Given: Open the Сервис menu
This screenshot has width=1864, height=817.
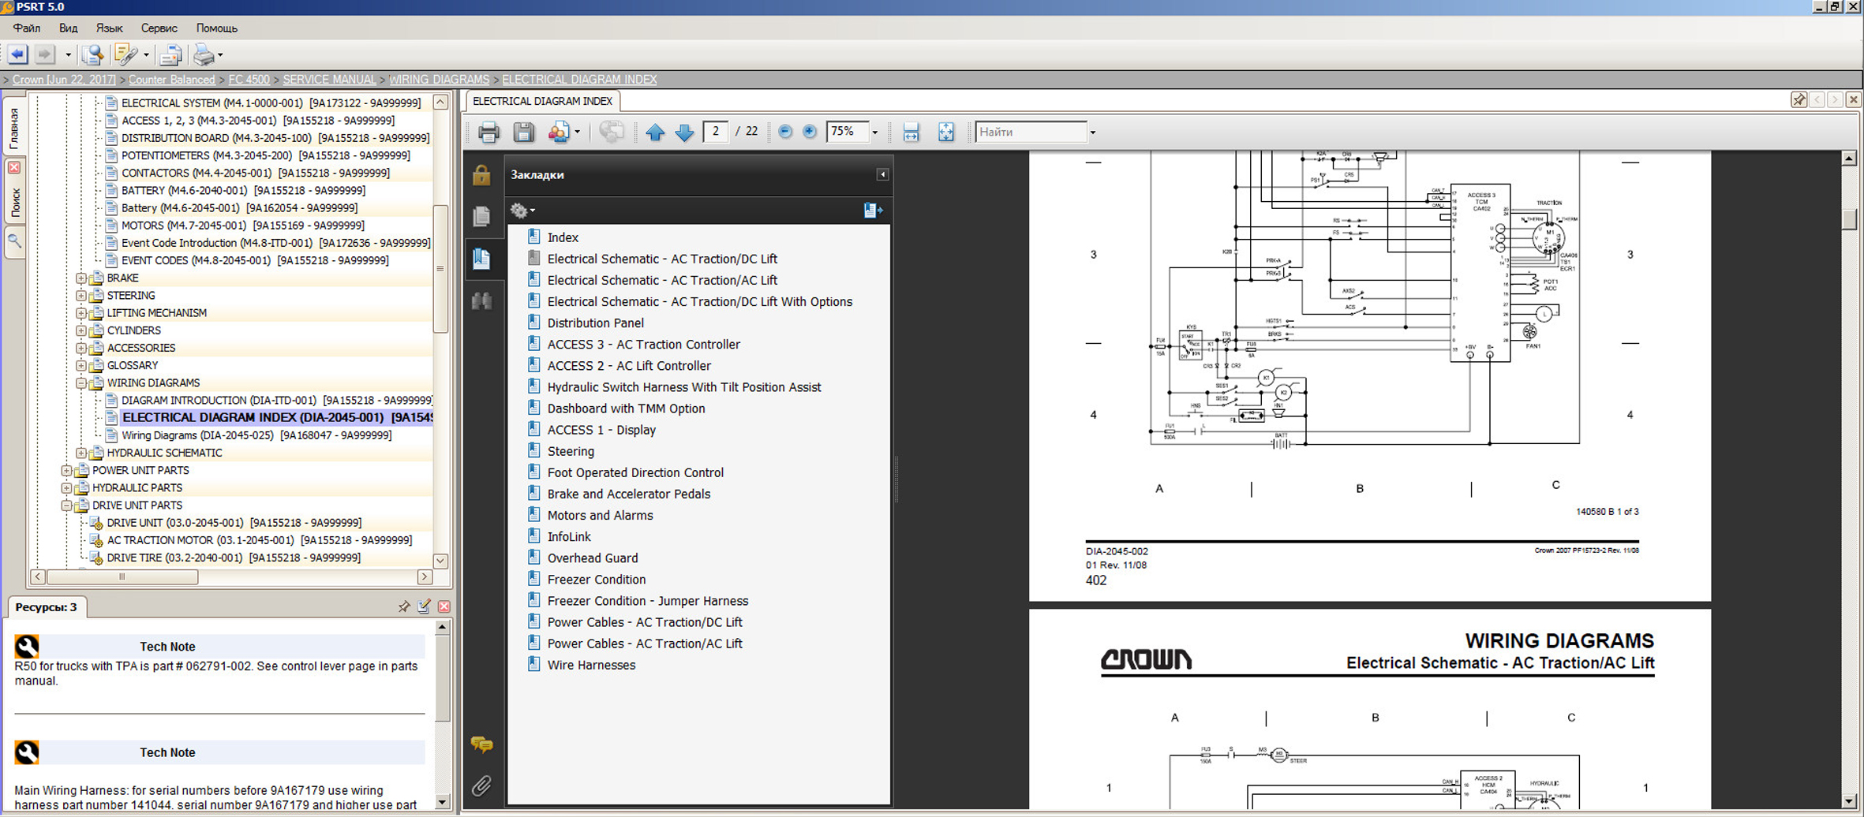Looking at the screenshot, I should pos(159,28).
